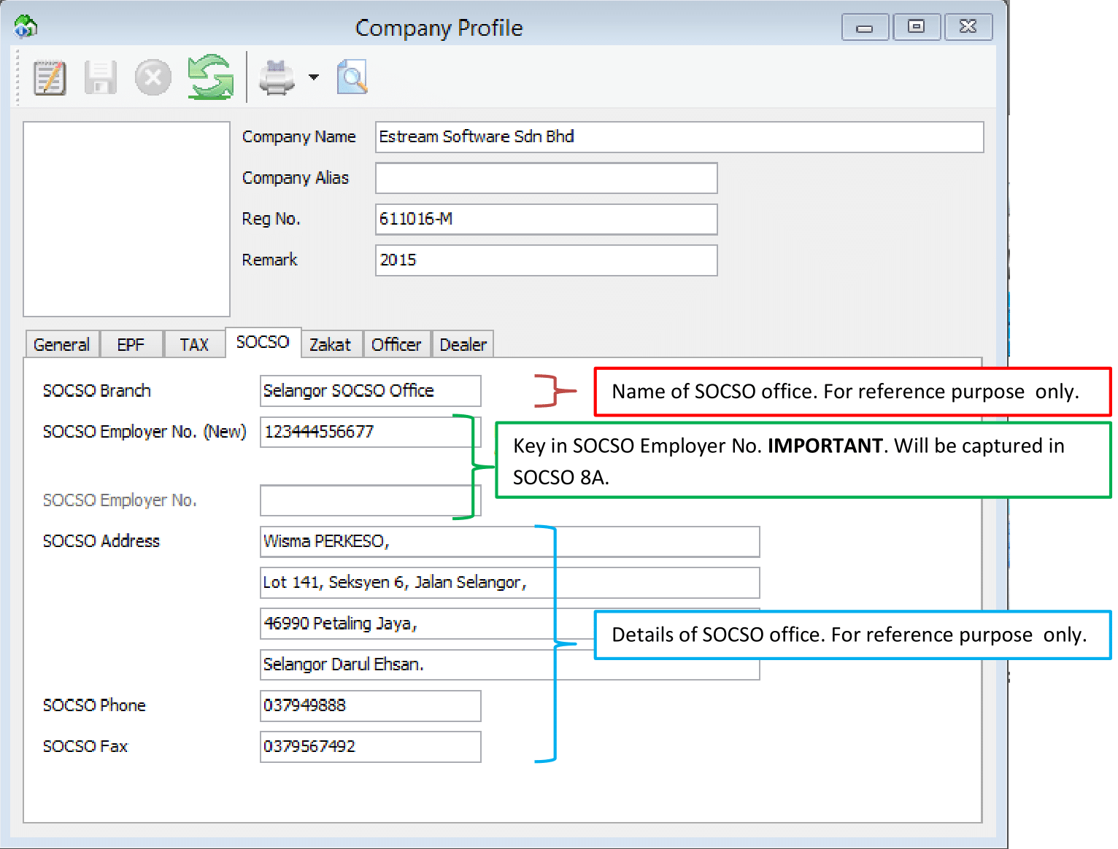This screenshot has height=849, width=1118.
Task: Expand the print options dropdown arrow
Action: pyautogui.click(x=314, y=77)
